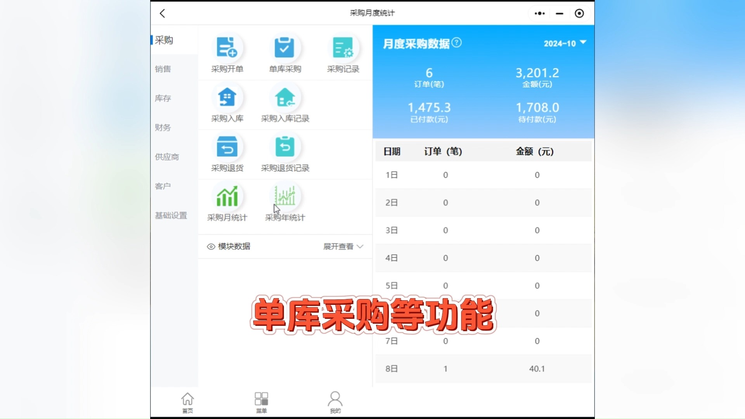
Task: Open 采购退货记录 icon
Action: pos(285,147)
